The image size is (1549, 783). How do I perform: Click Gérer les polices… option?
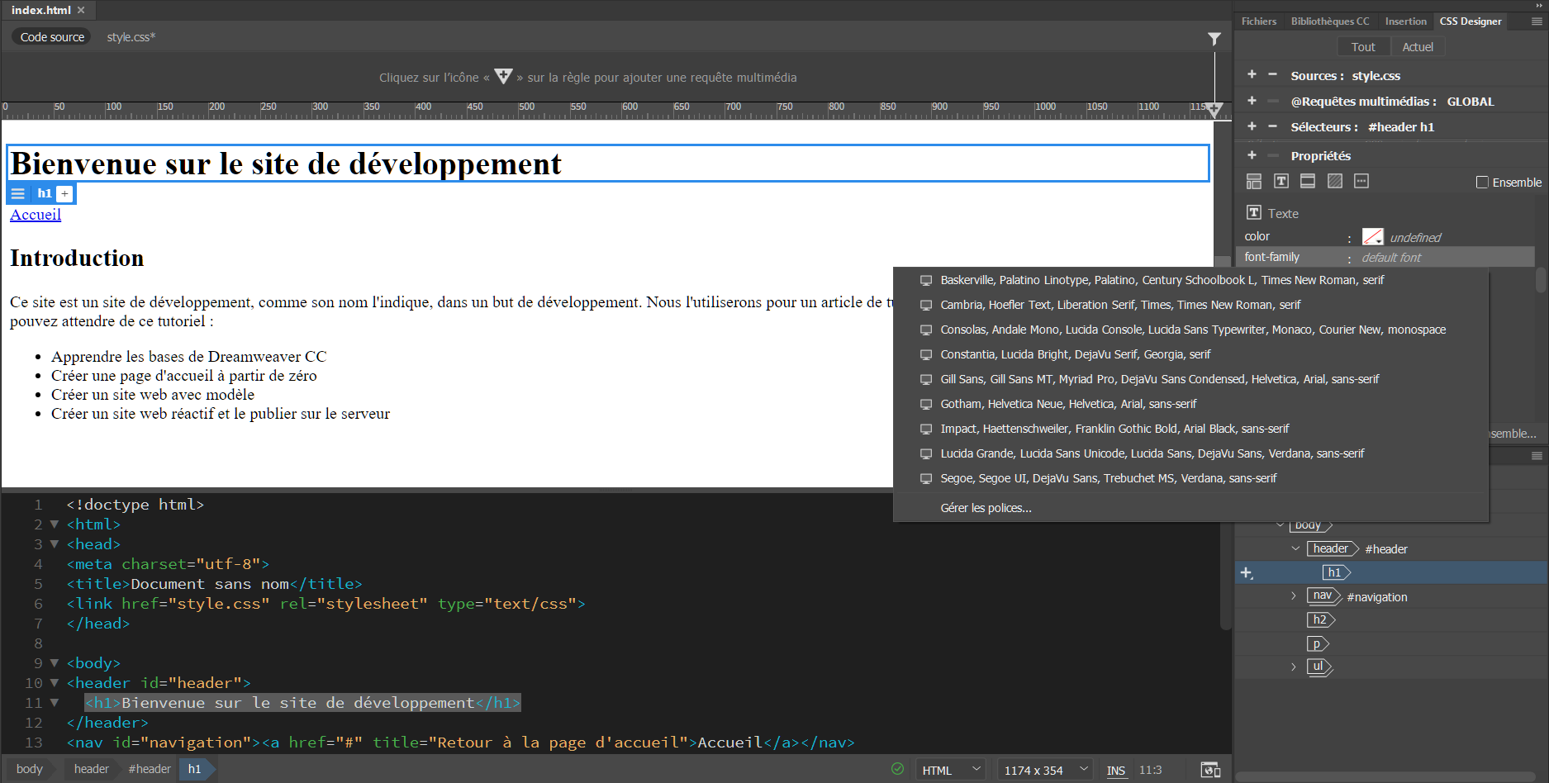986,508
